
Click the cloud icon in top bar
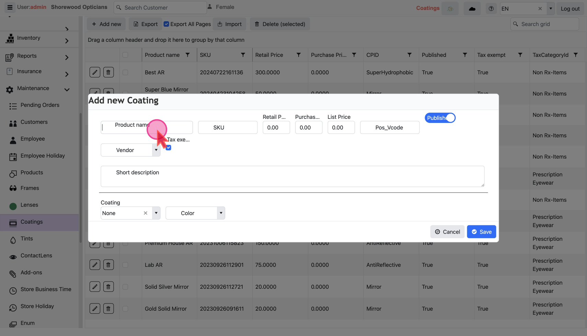click(x=472, y=9)
